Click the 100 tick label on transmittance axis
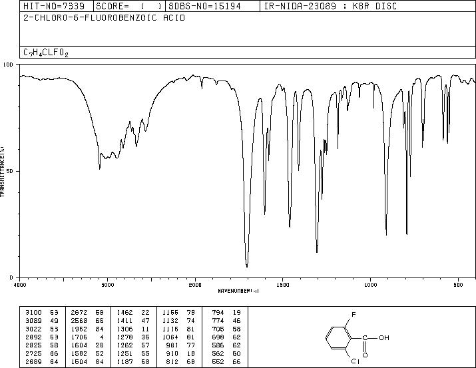The image size is (476, 368). pyautogui.click(x=8, y=65)
